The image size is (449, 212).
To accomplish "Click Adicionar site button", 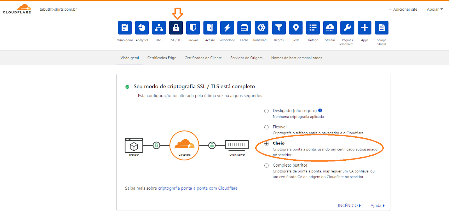I will point(403,9).
